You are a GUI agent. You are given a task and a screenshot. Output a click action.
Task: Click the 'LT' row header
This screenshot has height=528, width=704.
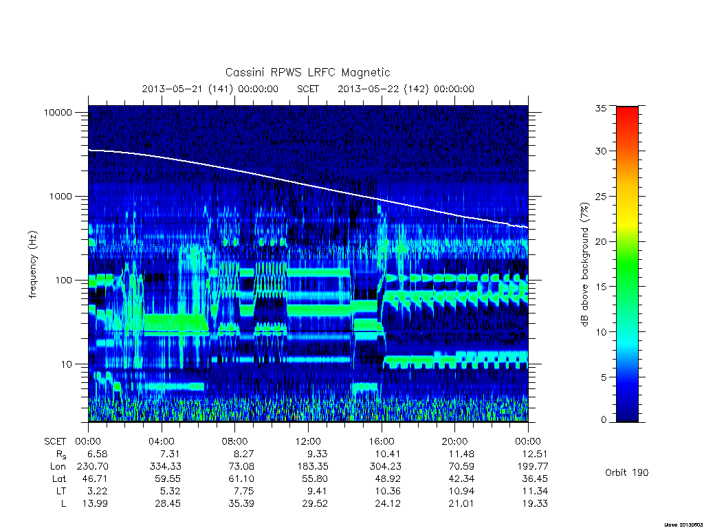[x=61, y=491]
